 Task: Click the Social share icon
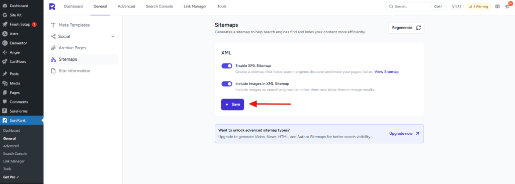point(53,37)
